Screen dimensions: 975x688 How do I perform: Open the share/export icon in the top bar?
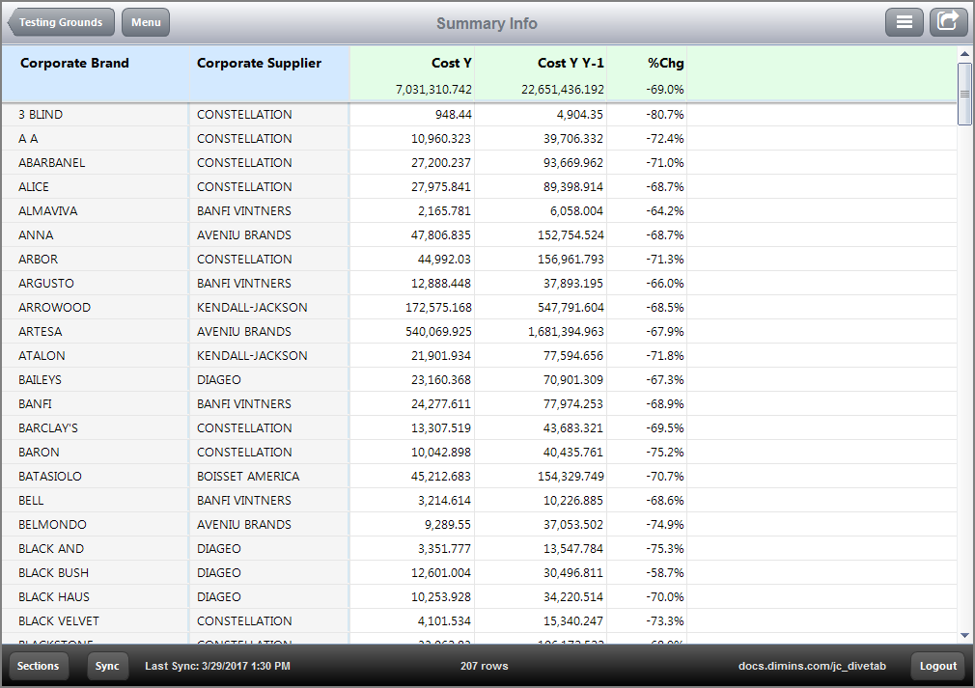click(948, 21)
